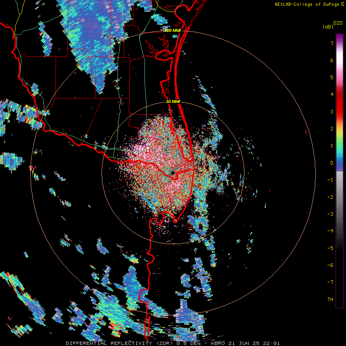Click the 2 value on the color scale
This screenshot has height=346, width=346.
(332, 129)
